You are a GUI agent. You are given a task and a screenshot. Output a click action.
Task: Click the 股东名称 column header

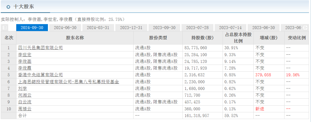point(75,38)
